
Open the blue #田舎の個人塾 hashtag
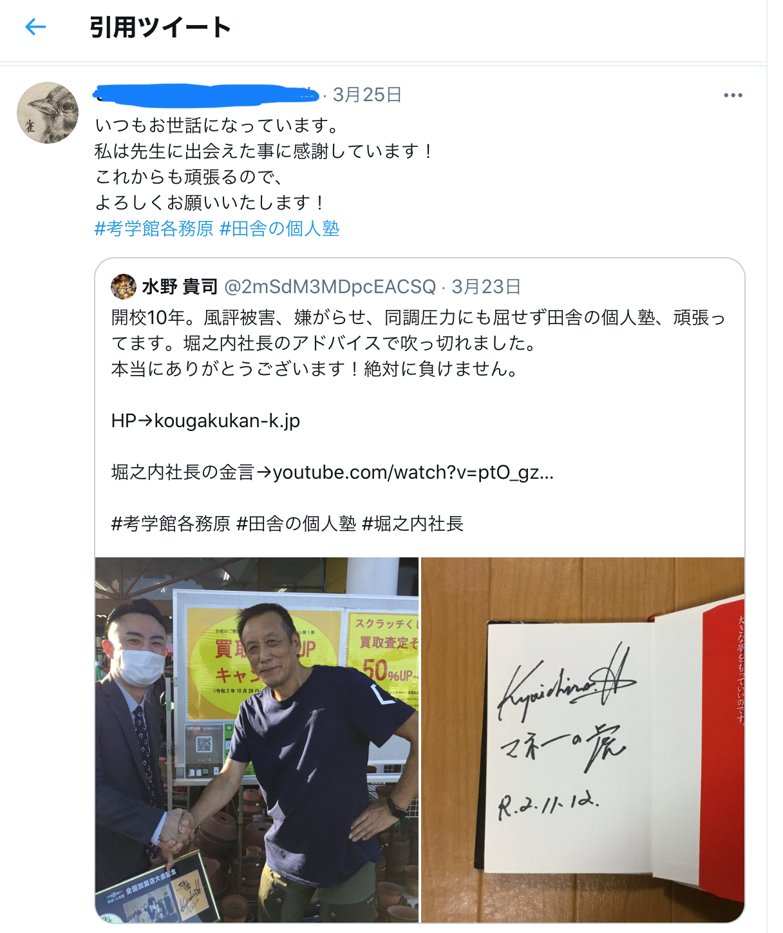[279, 229]
